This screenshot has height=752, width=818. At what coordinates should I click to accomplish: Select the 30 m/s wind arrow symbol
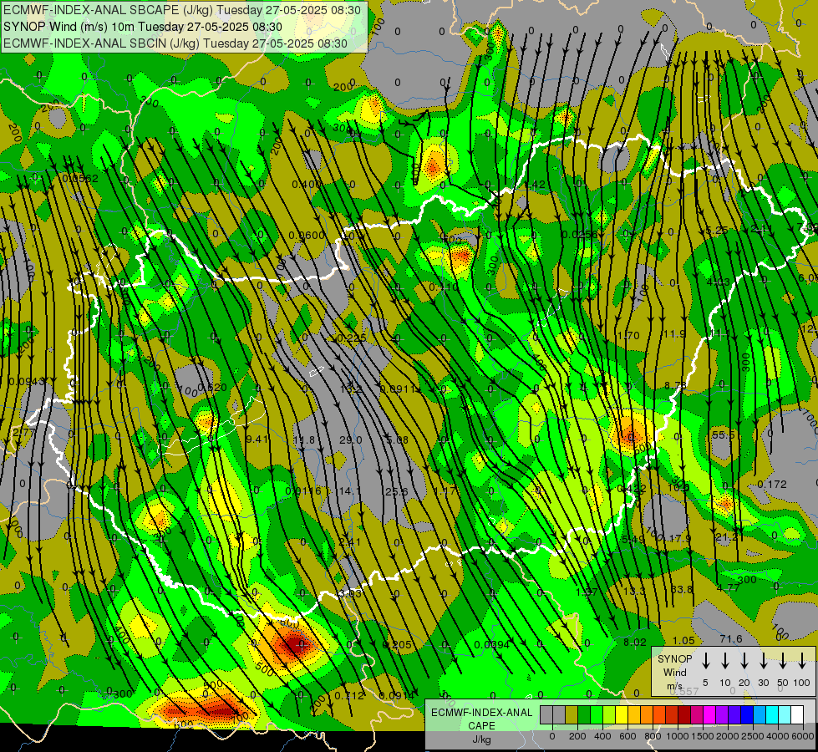pos(764,661)
